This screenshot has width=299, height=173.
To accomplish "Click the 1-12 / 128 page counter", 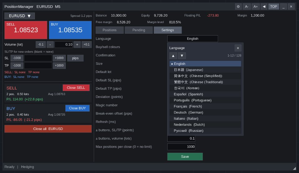I will pyautogui.click(x=234, y=55).
